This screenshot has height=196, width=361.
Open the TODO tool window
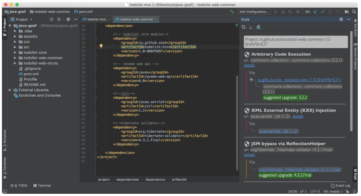(x=19, y=186)
